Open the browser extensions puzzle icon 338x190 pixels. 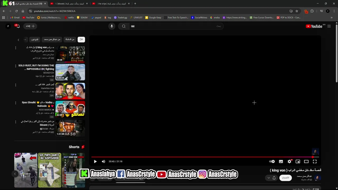tap(312, 11)
